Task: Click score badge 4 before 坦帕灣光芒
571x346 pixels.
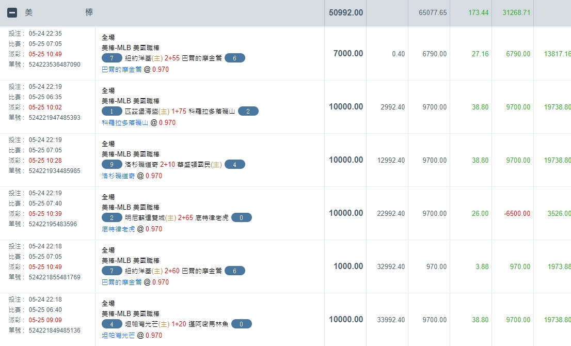Action: tap(112, 324)
